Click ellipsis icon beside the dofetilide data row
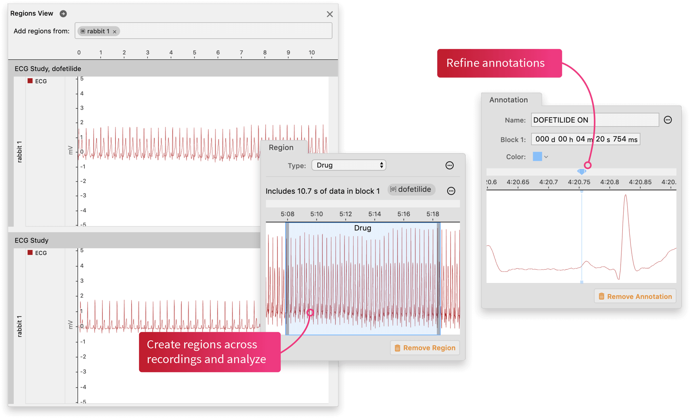The image size is (690, 418). point(451,191)
